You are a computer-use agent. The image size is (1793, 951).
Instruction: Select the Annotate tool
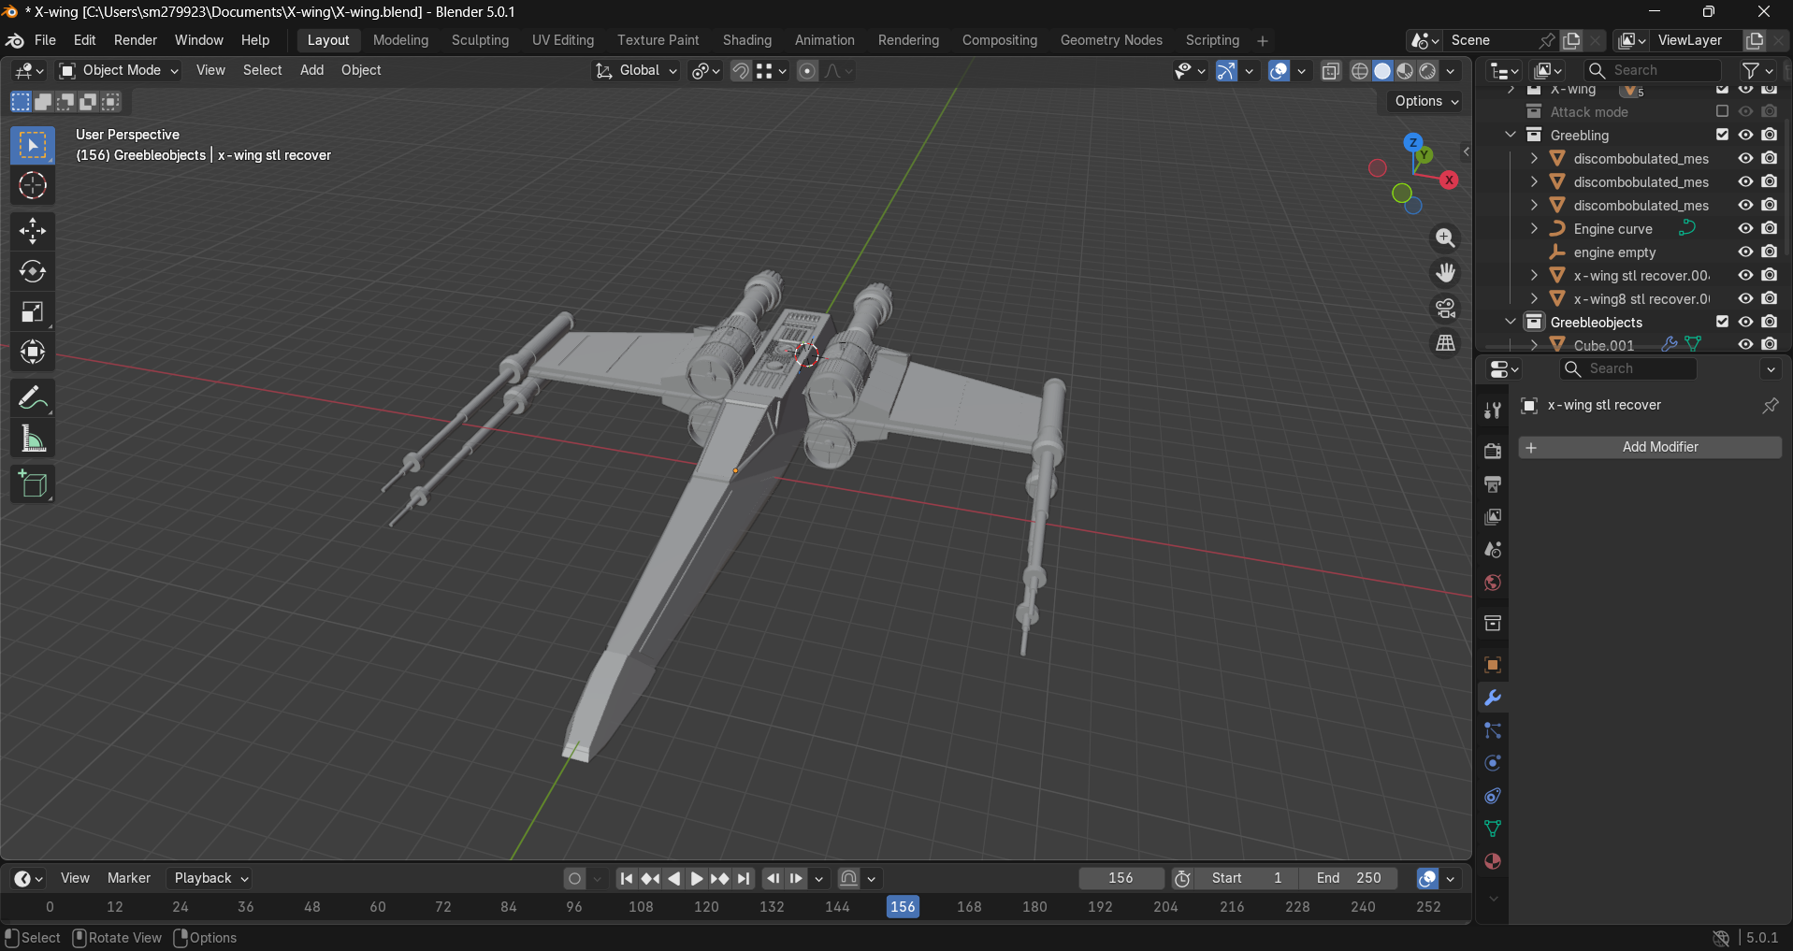[33, 398]
